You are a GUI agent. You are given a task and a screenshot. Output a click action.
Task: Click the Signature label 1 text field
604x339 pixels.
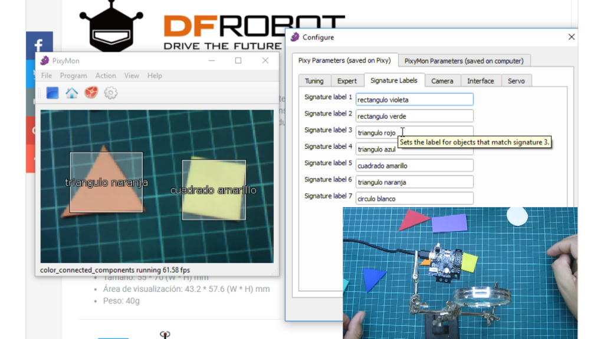click(414, 100)
